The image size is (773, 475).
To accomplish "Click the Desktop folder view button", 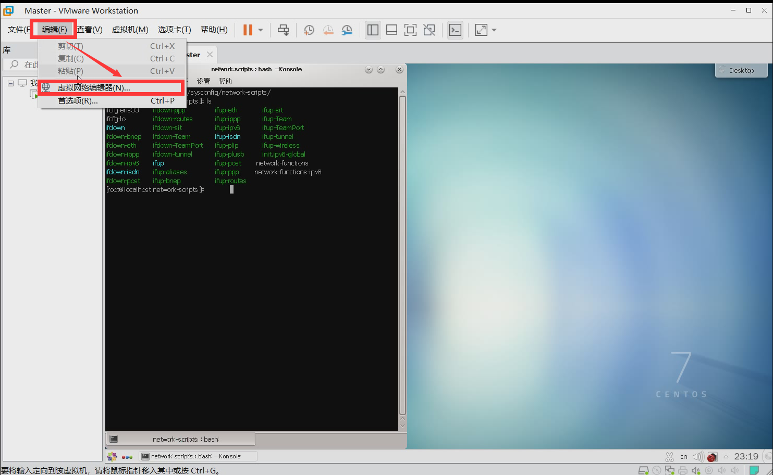I will pyautogui.click(x=741, y=70).
